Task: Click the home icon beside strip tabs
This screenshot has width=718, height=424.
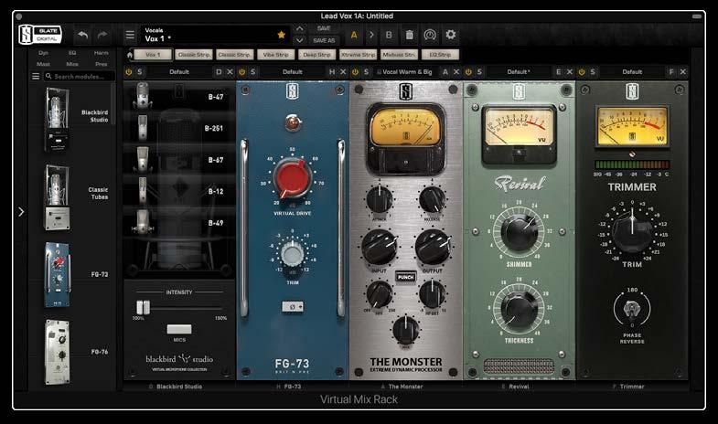Action: pyautogui.click(x=130, y=55)
